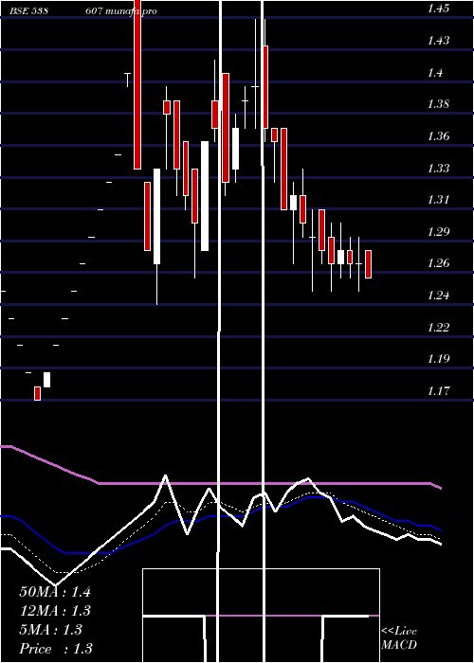
Task: Click the 1.33 price axis label
Action: tap(438, 169)
